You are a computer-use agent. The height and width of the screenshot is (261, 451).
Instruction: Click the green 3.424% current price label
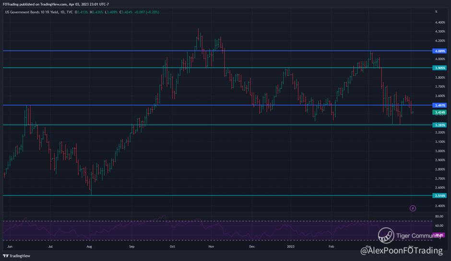pyautogui.click(x=439, y=112)
